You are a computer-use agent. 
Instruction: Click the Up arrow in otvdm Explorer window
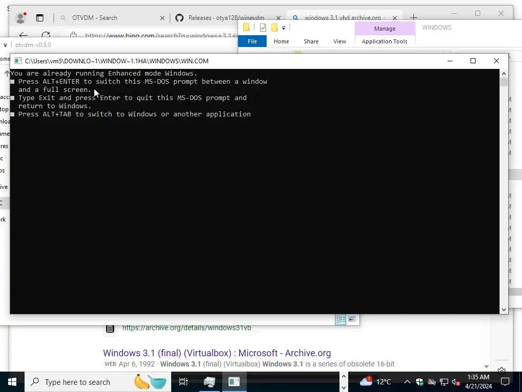coord(7,73)
